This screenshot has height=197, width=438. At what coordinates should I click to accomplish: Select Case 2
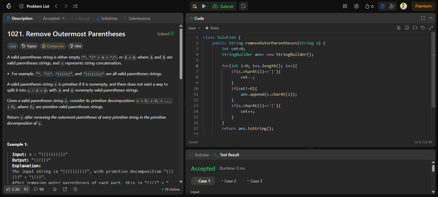228,181
